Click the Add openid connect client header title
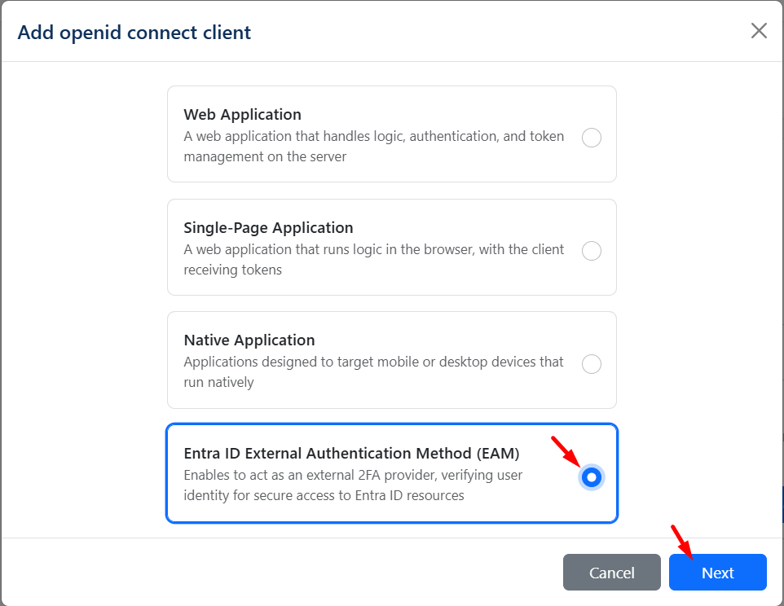 coord(134,33)
